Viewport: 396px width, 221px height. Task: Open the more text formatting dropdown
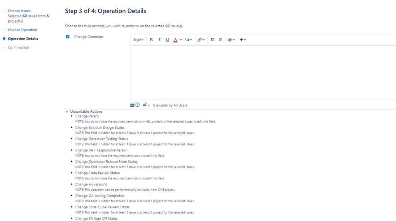click(188, 40)
